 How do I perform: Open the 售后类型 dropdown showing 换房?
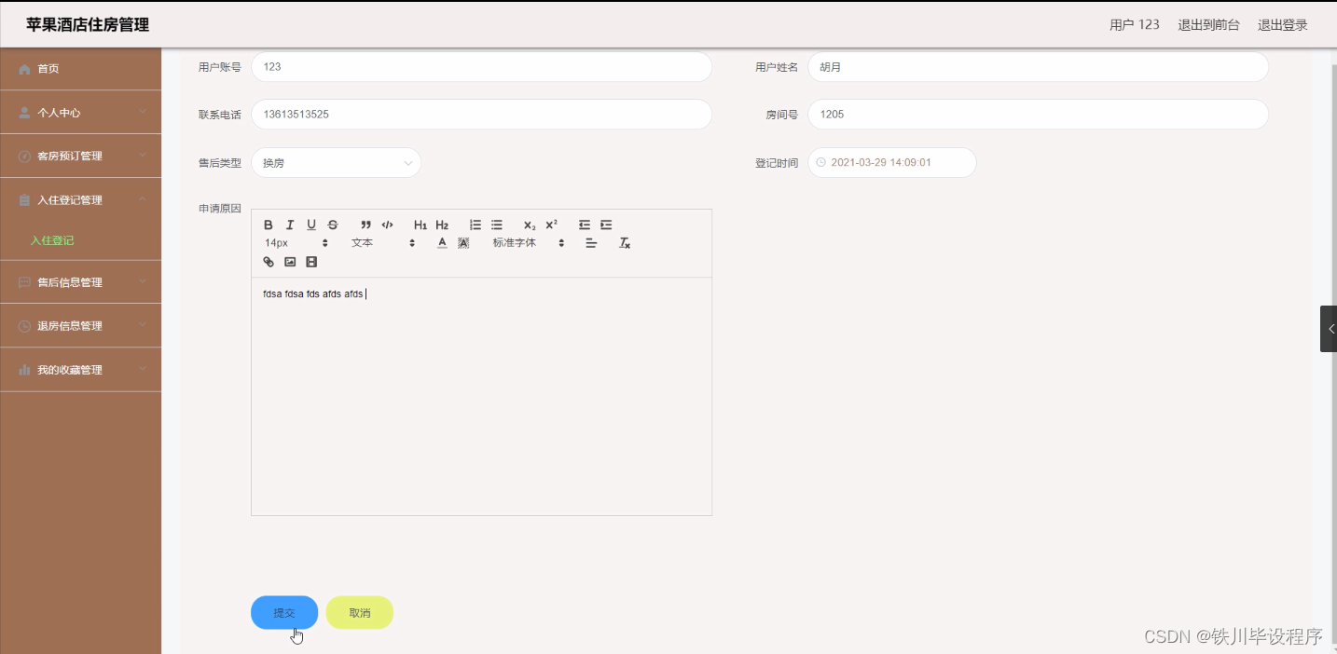(x=336, y=162)
